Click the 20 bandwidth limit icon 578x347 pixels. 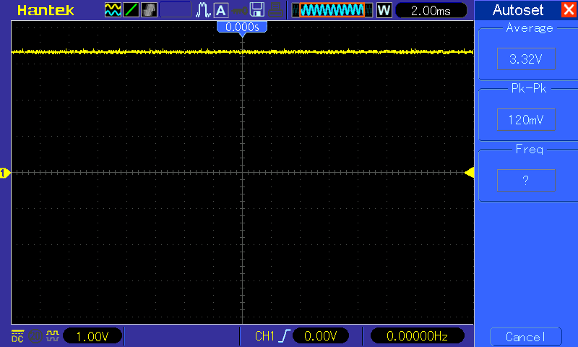(x=35, y=336)
